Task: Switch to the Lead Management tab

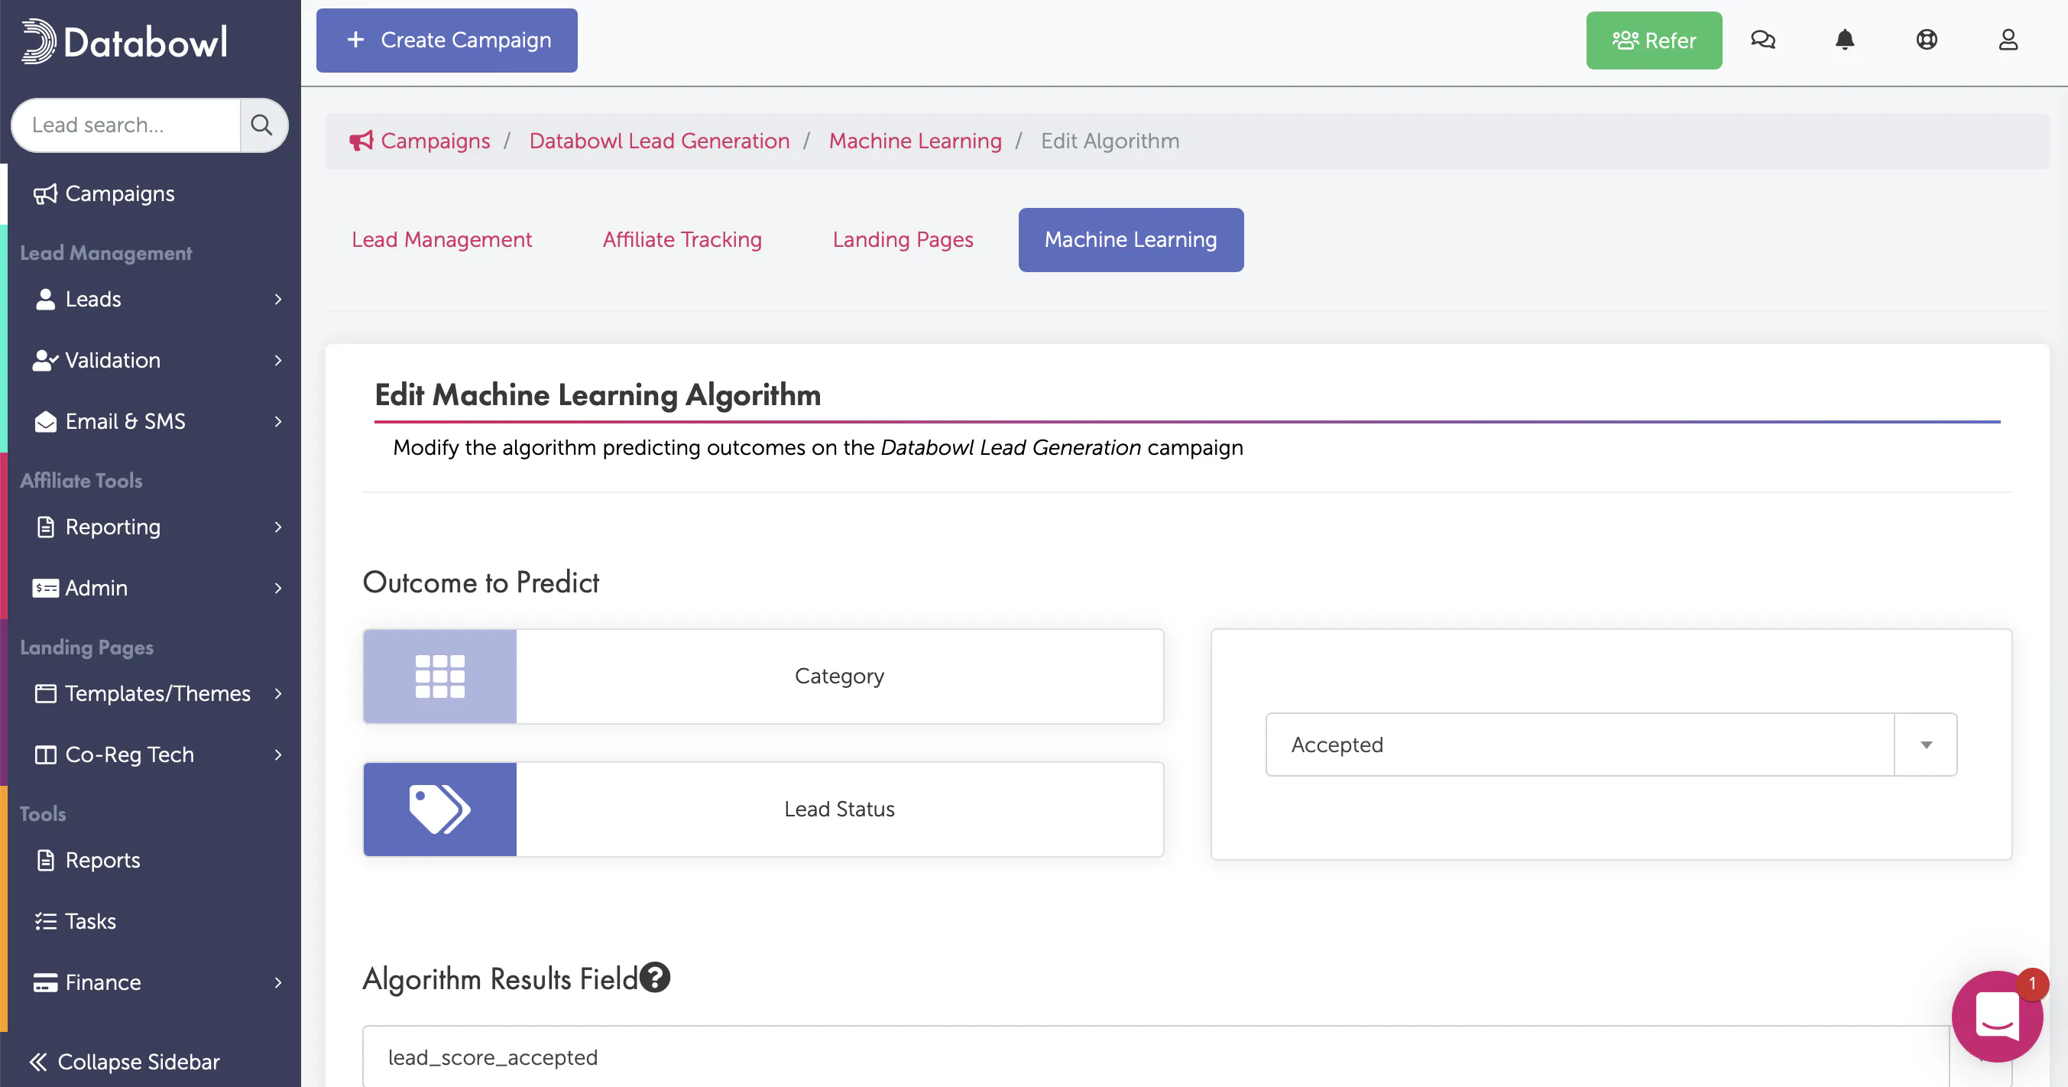Action: coord(442,239)
